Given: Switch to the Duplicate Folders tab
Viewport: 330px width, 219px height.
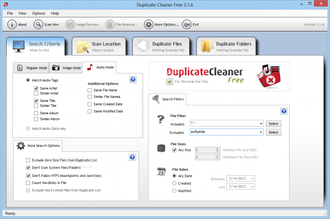Looking at the screenshot, I should click(x=226, y=47).
